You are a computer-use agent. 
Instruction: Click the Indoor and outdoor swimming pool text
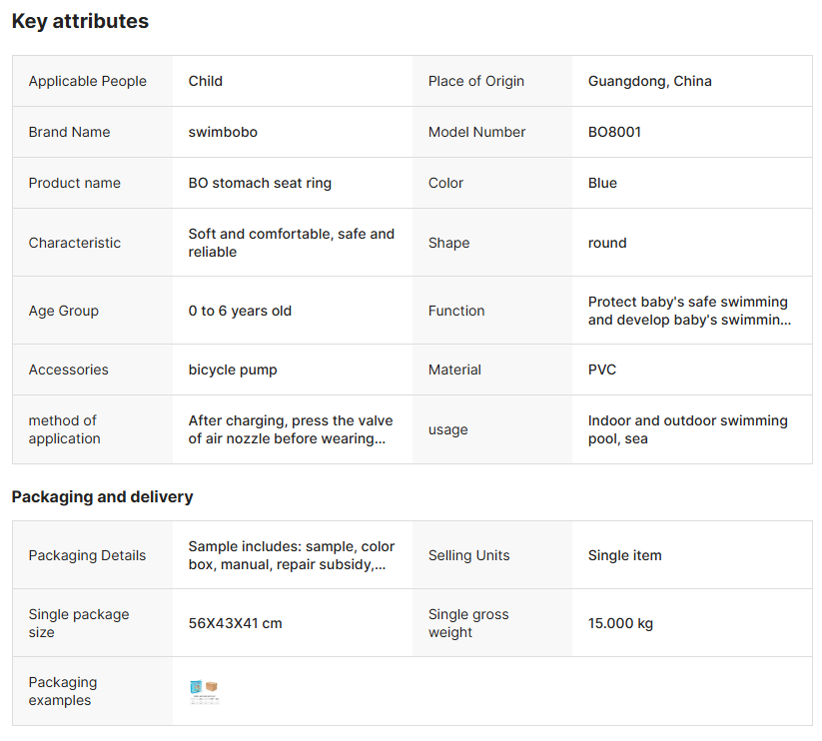[x=687, y=429]
